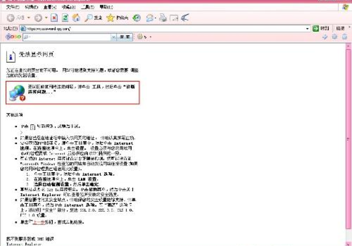Open the Back button history dropdown arrow

point(29,18)
